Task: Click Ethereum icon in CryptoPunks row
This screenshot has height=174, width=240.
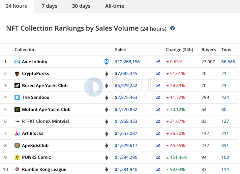Action: pos(107,74)
